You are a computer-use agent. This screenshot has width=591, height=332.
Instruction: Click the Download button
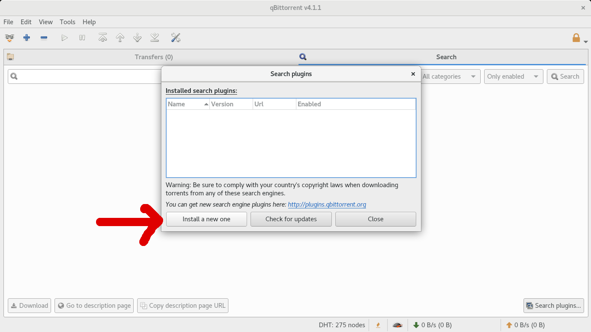29,306
